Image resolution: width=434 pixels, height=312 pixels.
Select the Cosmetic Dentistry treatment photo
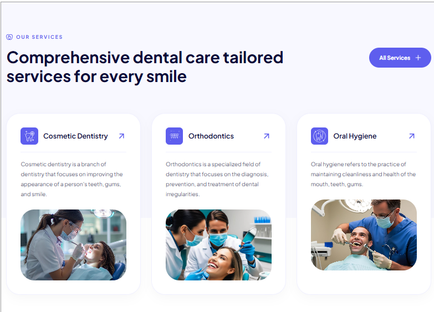pyautogui.click(x=73, y=245)
